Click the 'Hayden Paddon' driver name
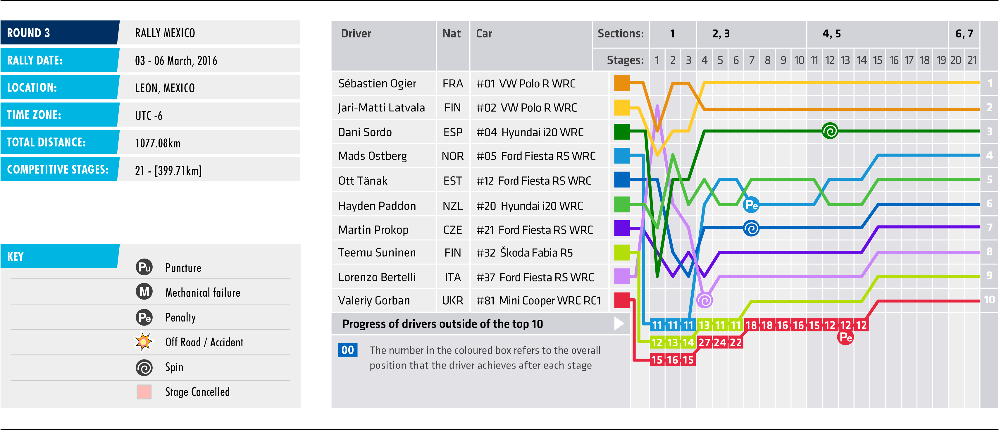Viewport: 999px width, 430px height. point(377,206)
